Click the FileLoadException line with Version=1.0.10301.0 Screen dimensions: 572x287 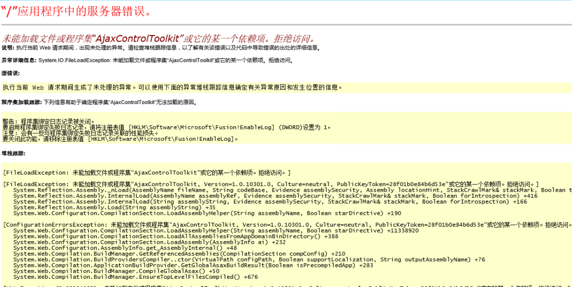[271, 184]
